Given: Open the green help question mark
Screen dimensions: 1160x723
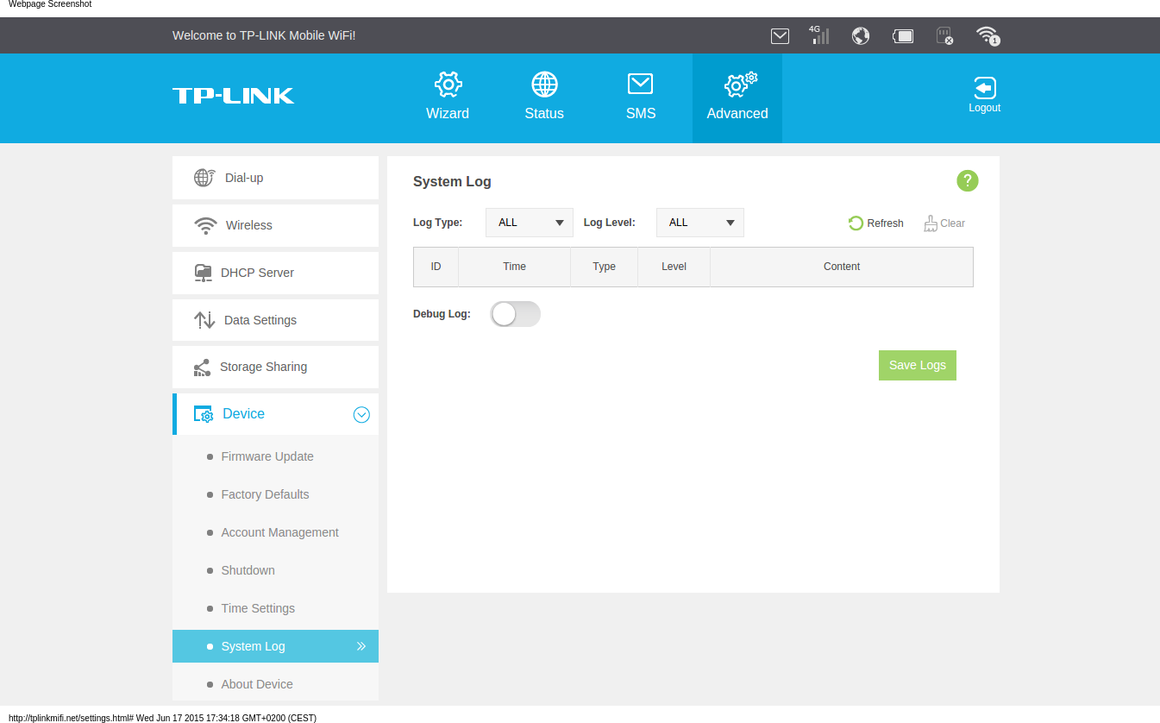Looking at the screenshot, I should [x=967, y=180].
